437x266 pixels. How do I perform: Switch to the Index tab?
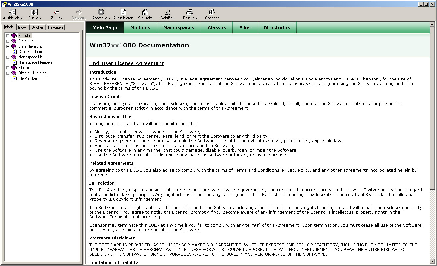23,27
